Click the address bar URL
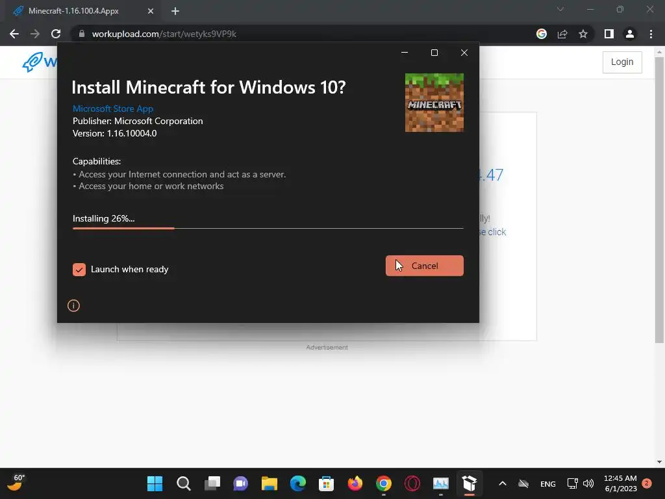This screenshot has width=665, height=499. pyautogui.click(x=164, y=34)
